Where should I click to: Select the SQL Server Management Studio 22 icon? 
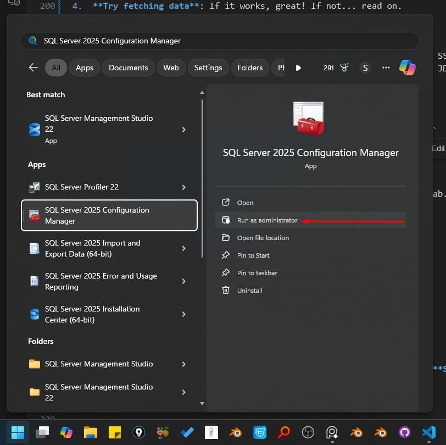click(34, 129)
